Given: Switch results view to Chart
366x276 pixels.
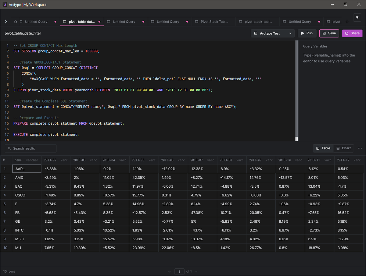Looking at the screenshot, I should [x=343, y=148].
